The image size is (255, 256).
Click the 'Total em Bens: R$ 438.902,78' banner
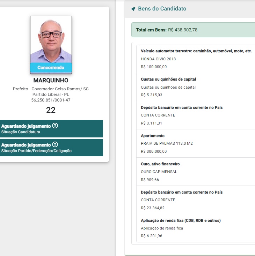193,30
